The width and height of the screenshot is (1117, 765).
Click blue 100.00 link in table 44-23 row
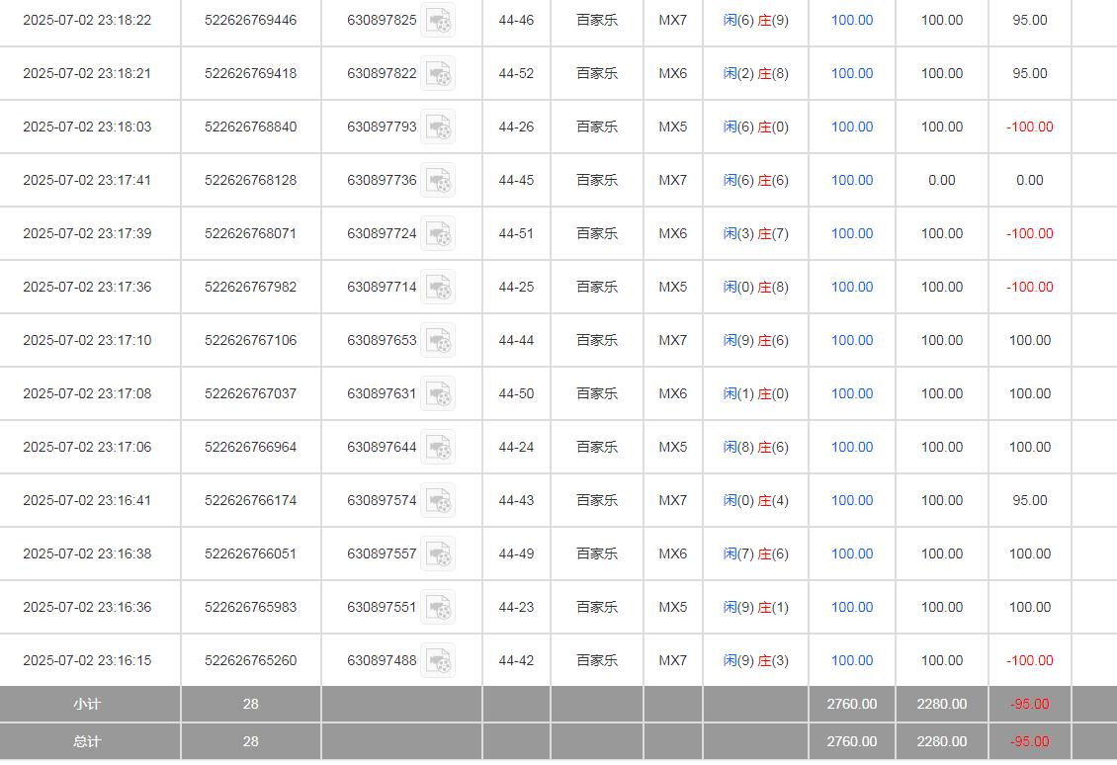pos(851,608)
